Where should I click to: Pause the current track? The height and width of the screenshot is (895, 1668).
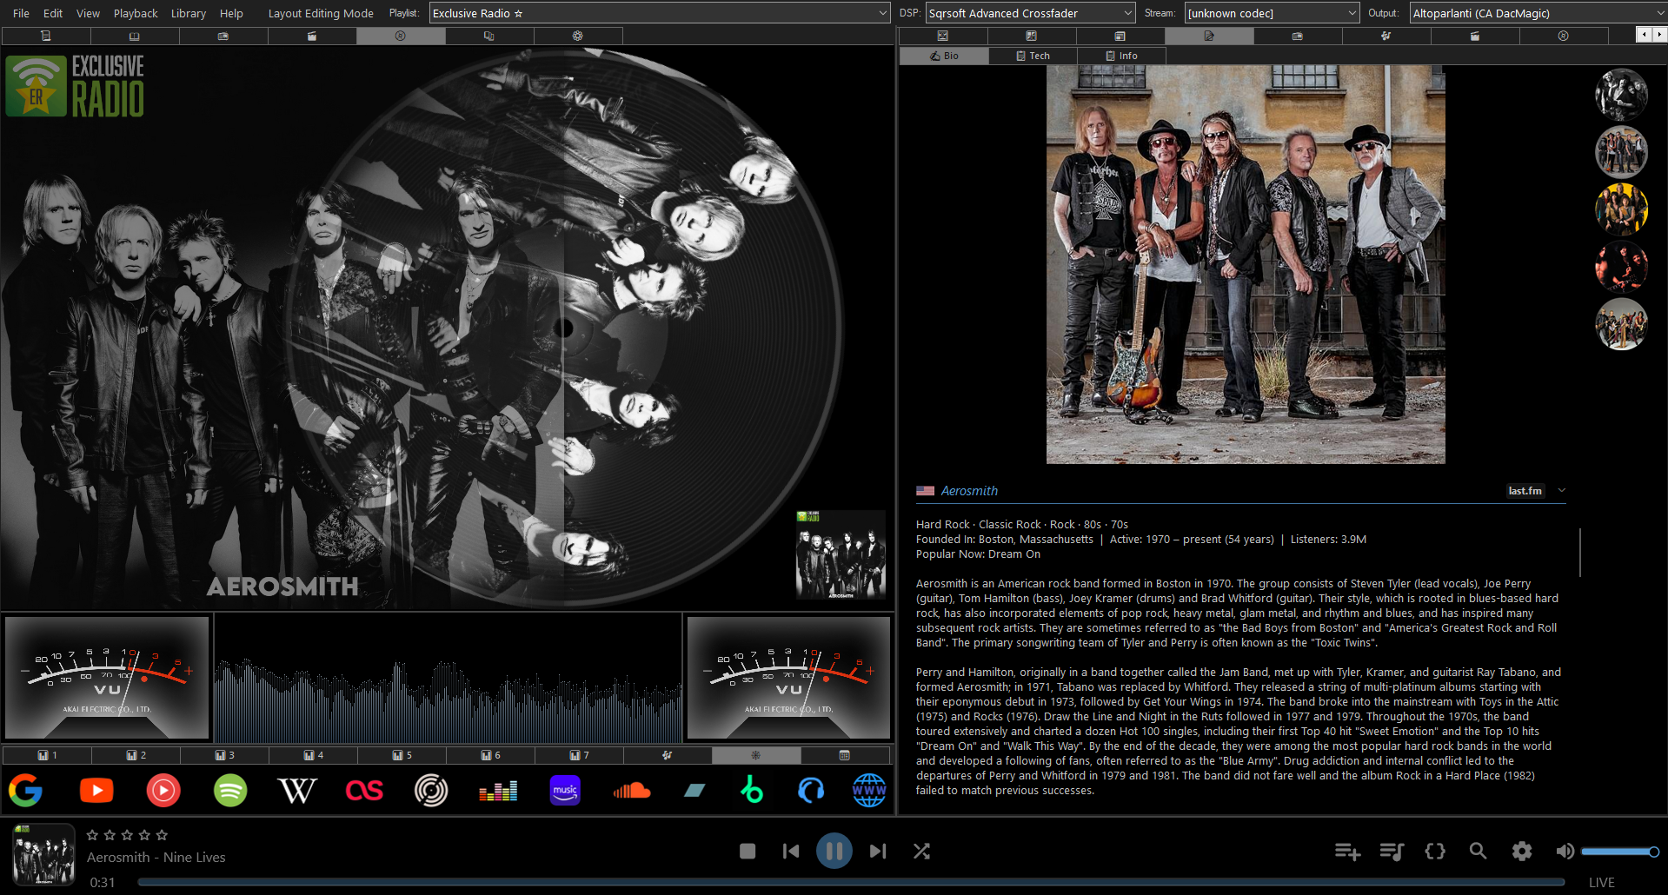834,851
